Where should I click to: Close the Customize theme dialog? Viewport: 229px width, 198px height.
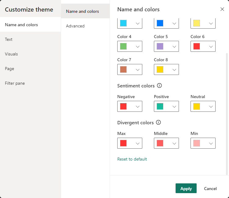click(x=222, y=9)
